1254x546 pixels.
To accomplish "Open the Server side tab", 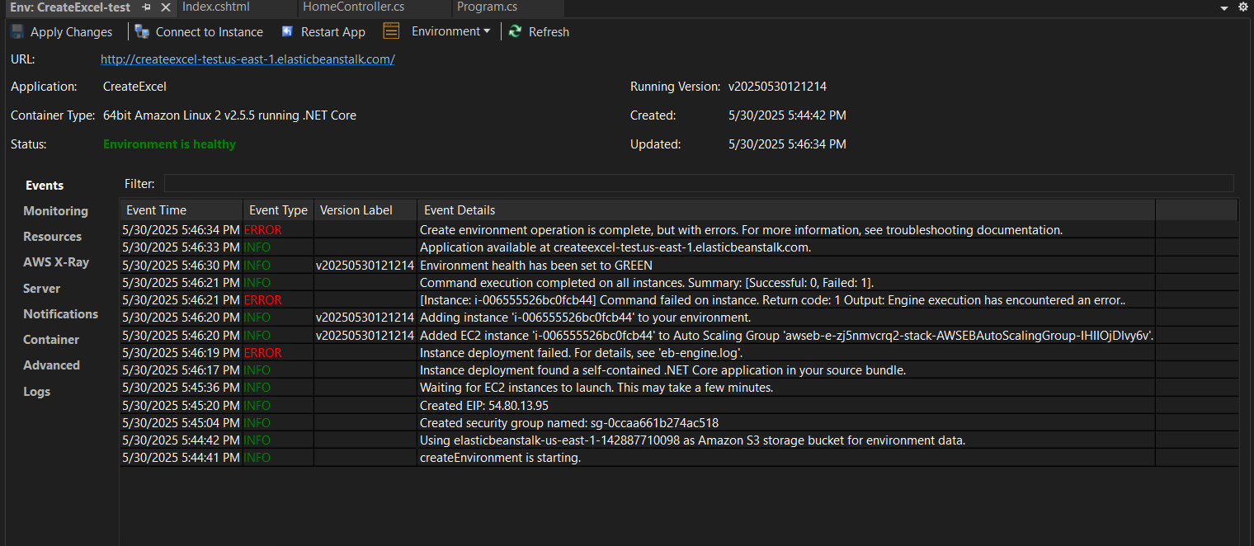I will (x=41, y=289).
